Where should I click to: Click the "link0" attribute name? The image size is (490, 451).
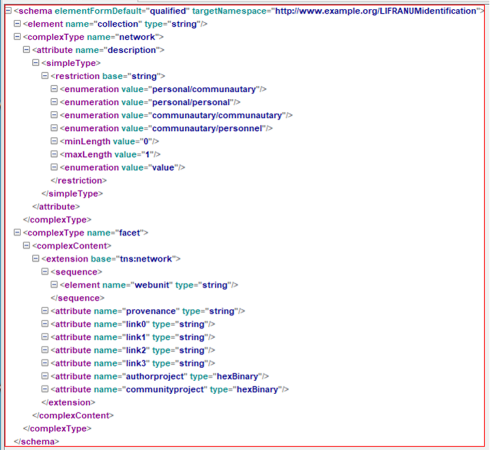click(x=136, y=324)
